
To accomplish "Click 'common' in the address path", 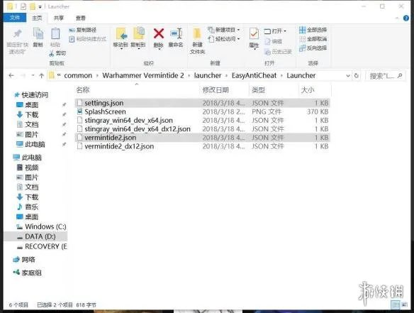I will [78, 76].
